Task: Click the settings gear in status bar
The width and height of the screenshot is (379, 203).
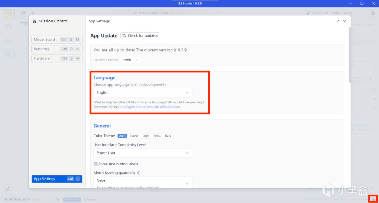Action: tap(373, 199)
